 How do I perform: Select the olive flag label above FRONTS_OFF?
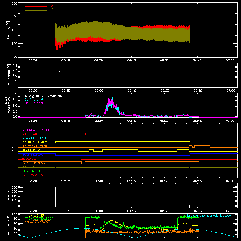pos(30,167)
